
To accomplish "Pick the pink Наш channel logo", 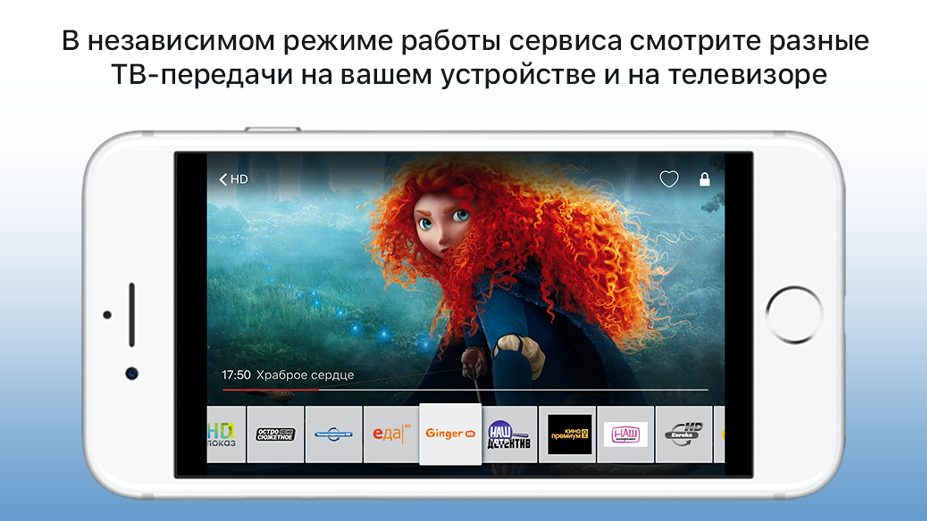I will pos(625,435).
